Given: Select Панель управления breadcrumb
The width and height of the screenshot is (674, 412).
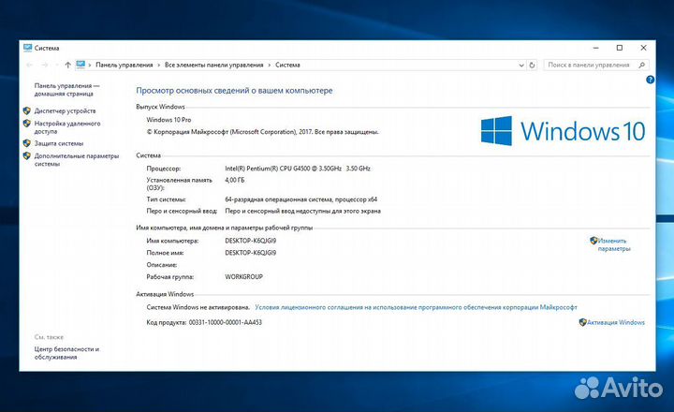Looking at the screenshot, I should [x=125, y=65].
